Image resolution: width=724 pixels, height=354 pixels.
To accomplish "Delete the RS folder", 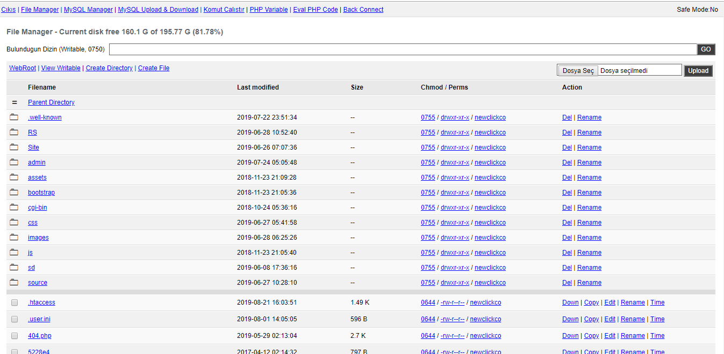I will 567,132.
